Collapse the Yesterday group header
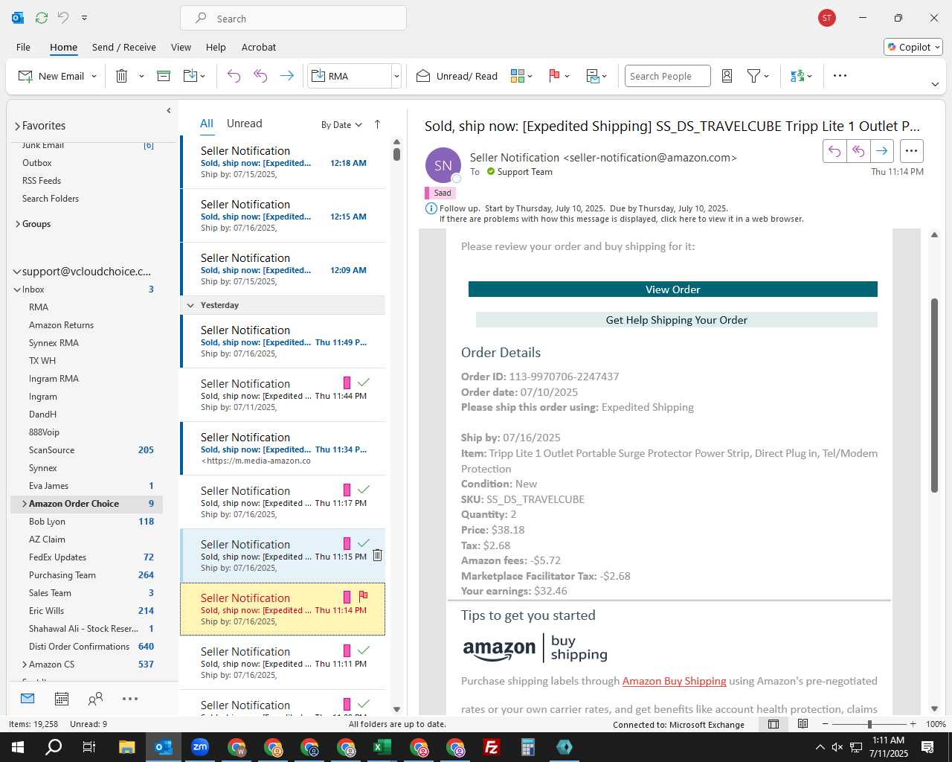 [x=190, y=305]
